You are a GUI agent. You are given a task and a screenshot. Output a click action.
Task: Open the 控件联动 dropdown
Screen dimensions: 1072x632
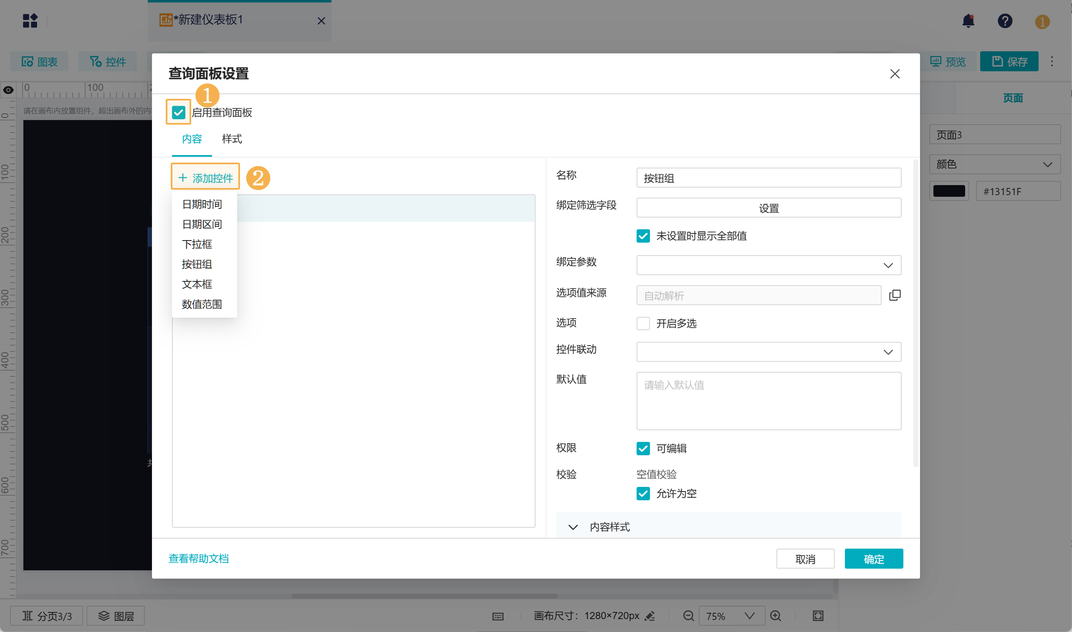769,352
